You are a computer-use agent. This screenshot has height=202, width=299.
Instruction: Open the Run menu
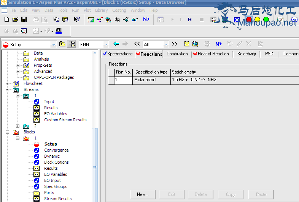[76, 10]
